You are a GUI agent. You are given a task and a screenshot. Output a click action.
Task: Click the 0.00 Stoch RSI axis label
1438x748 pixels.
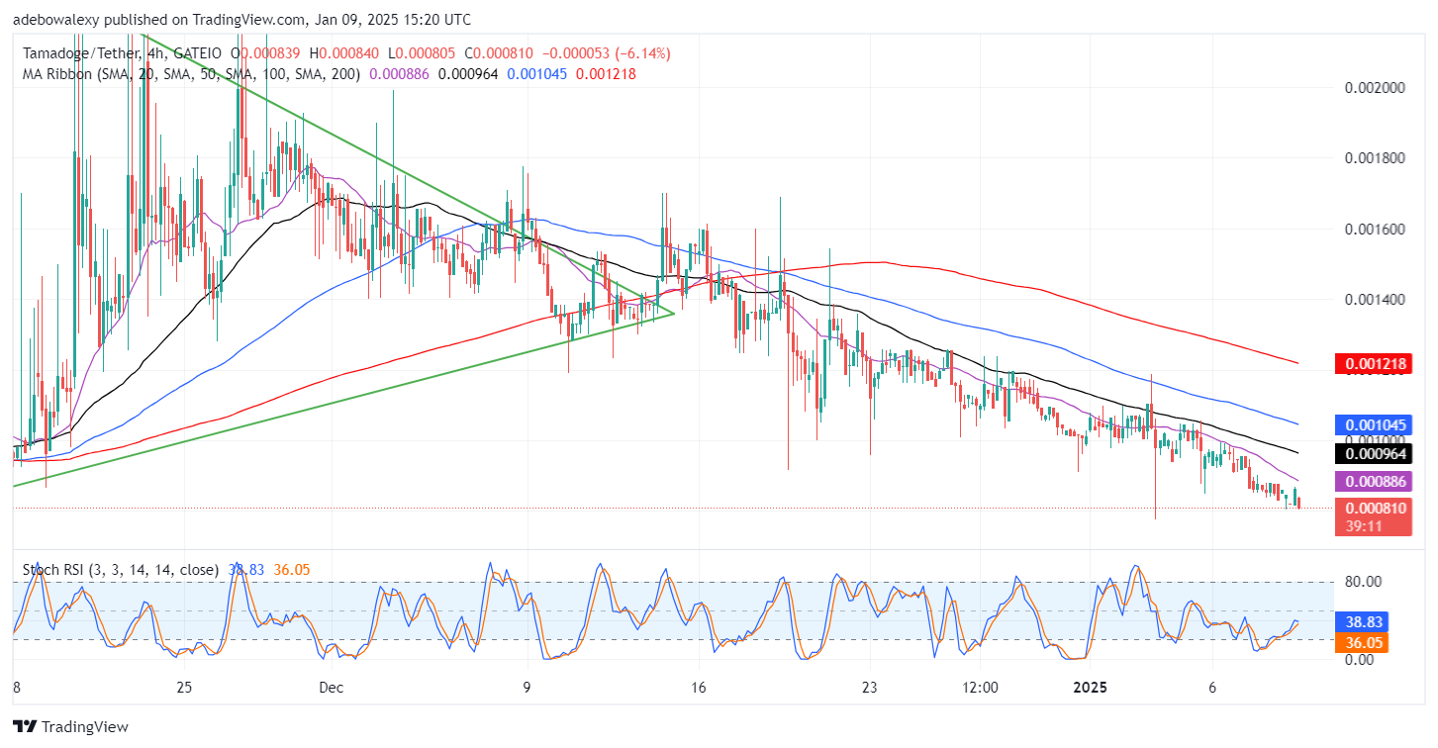click(1358, 660)
